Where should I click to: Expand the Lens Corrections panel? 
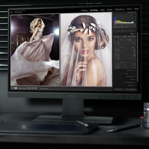(x=136, y=82)
